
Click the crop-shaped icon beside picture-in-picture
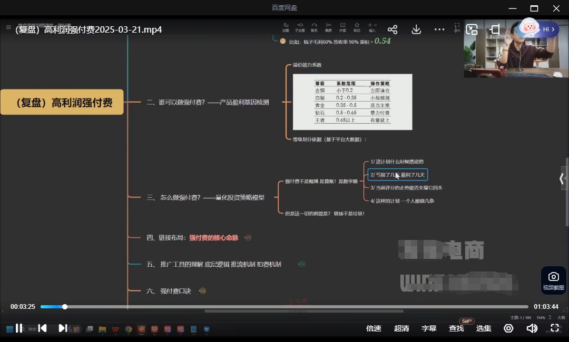point(495,29)
